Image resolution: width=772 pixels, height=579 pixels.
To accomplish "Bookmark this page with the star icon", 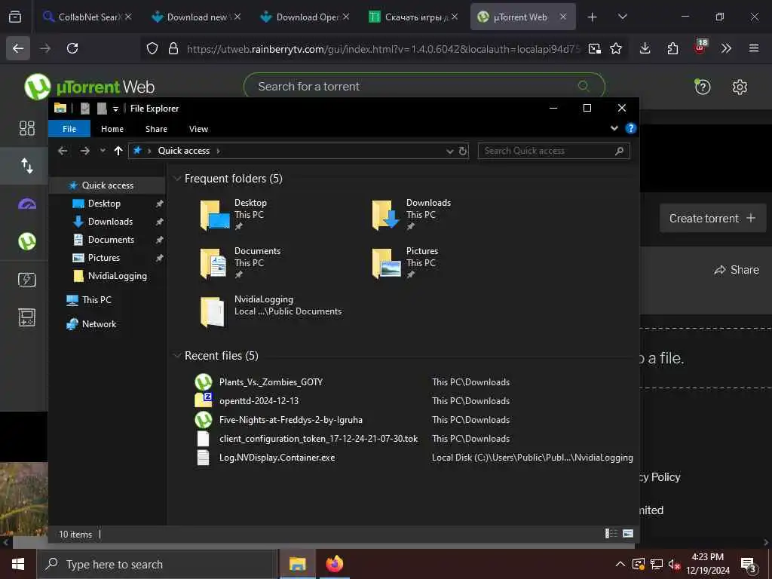I will tap(616, 48).
